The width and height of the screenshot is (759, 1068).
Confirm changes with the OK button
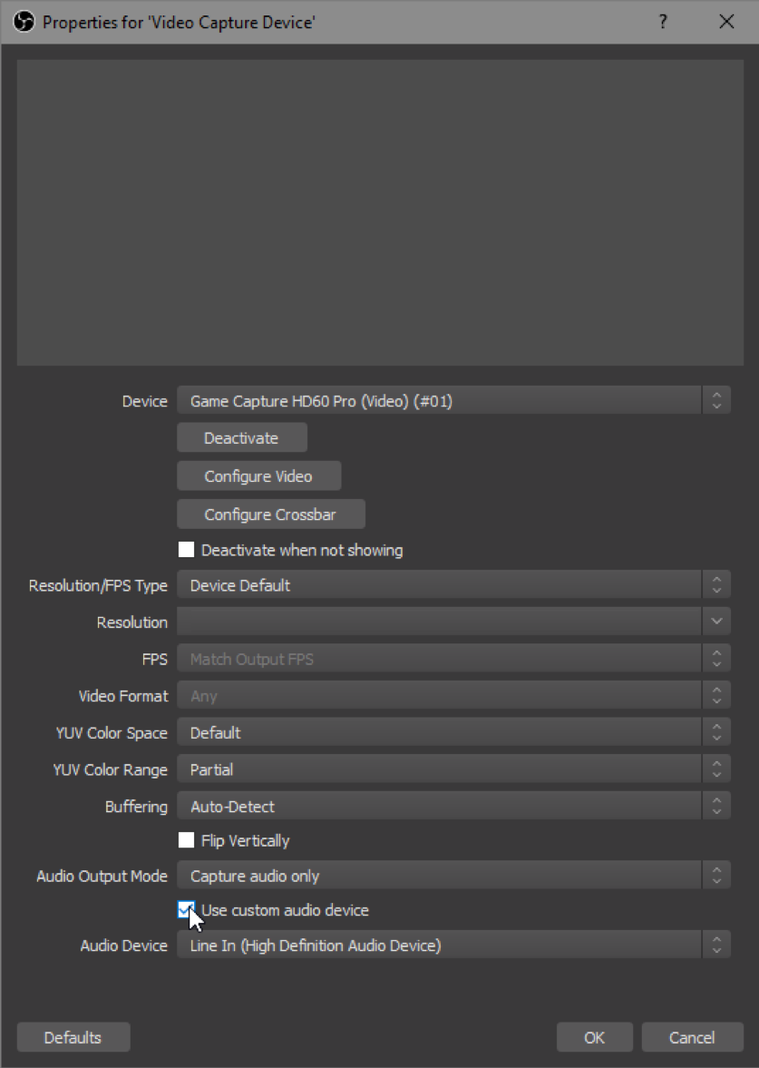tap(594, 1037)
